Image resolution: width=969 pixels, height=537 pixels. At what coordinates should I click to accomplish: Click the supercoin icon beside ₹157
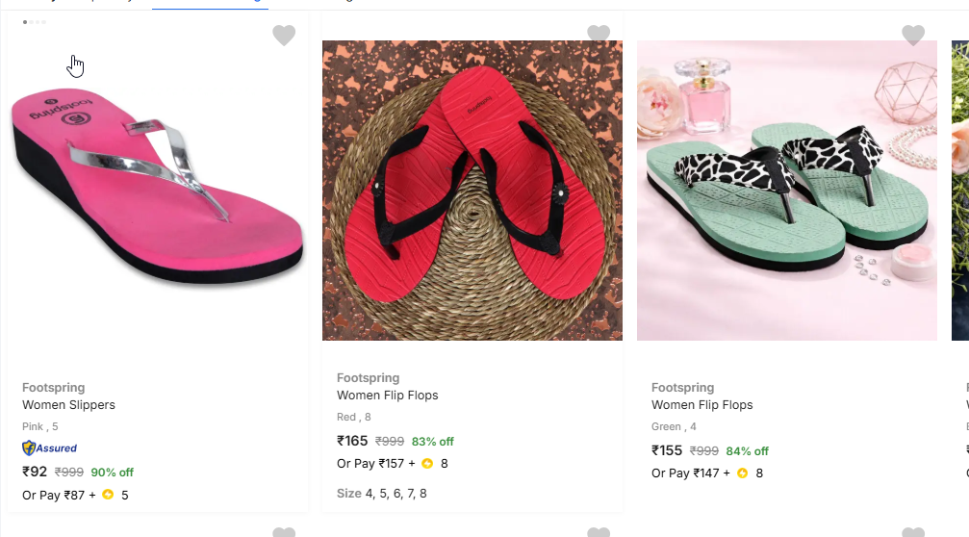427,464
